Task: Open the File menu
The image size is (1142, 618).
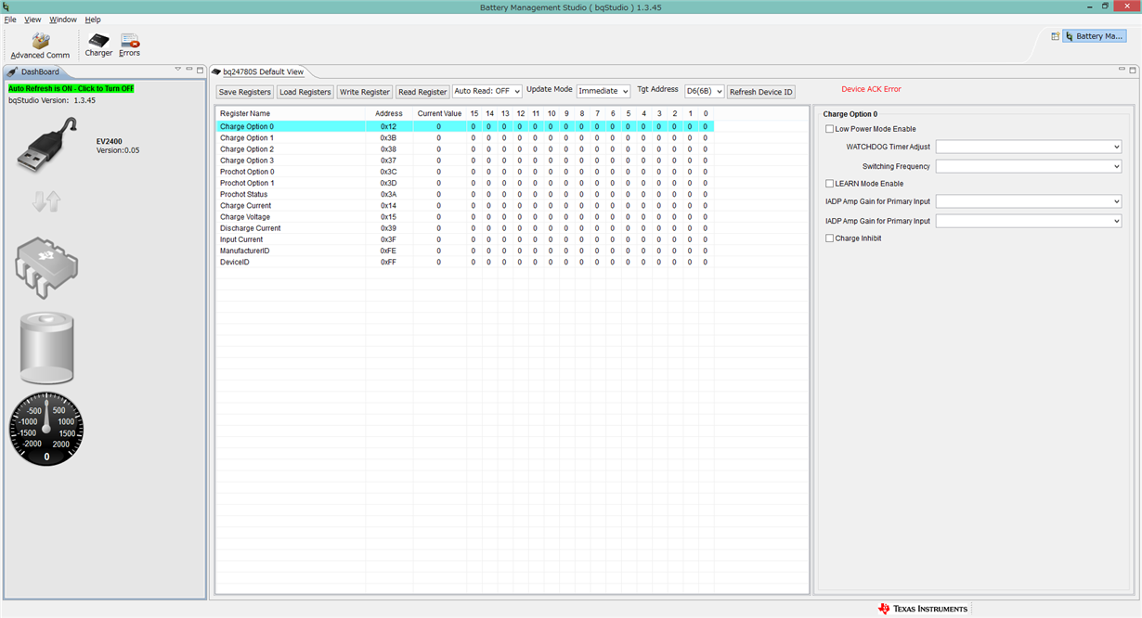Action: (x=10, y=19)
